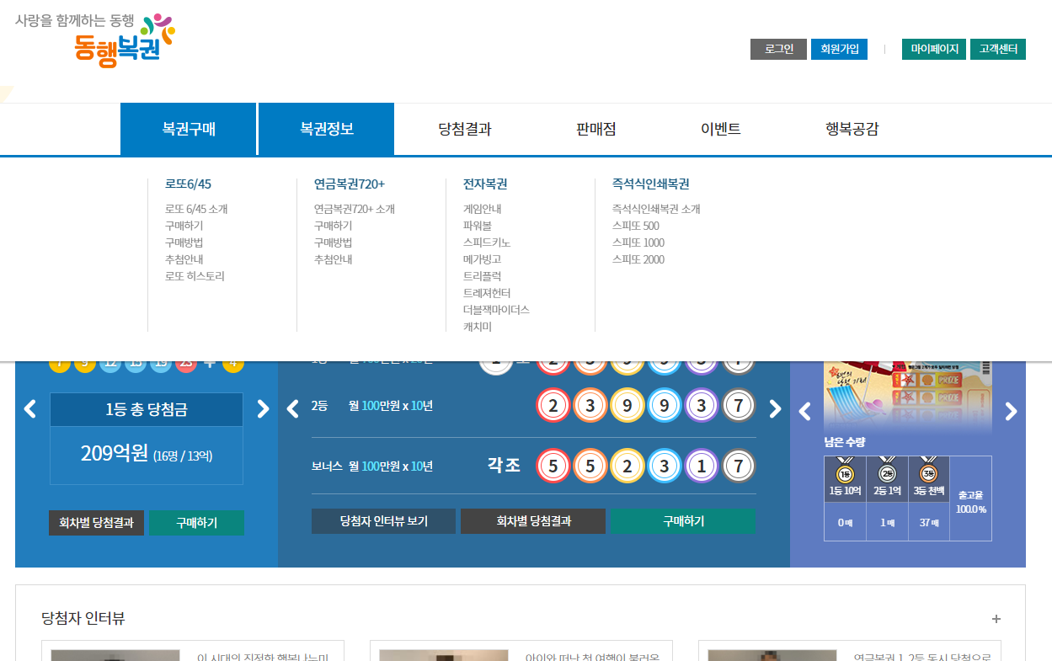1052x661 pixels.
Task: Click previous arrow in pension lottery panel
Action: coord(293,409)
